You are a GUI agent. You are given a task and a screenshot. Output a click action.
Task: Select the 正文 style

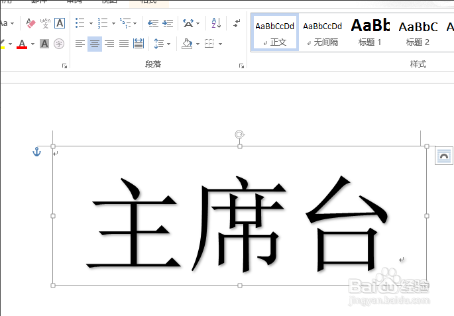(275, 32)
